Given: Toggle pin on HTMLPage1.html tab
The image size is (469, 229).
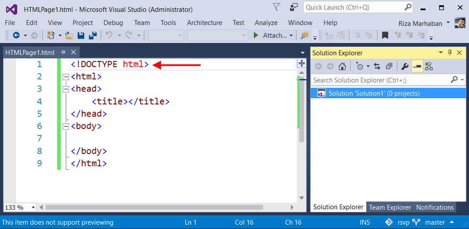Looking at the screenshot, I should [x=63, y=52].
